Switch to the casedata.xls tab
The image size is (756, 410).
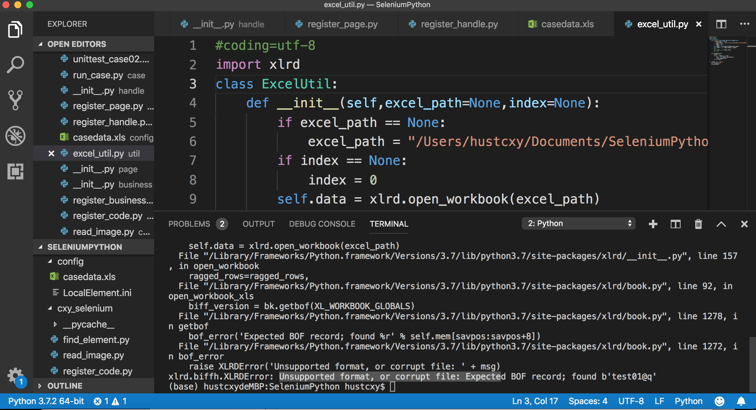tap(566, 24)
